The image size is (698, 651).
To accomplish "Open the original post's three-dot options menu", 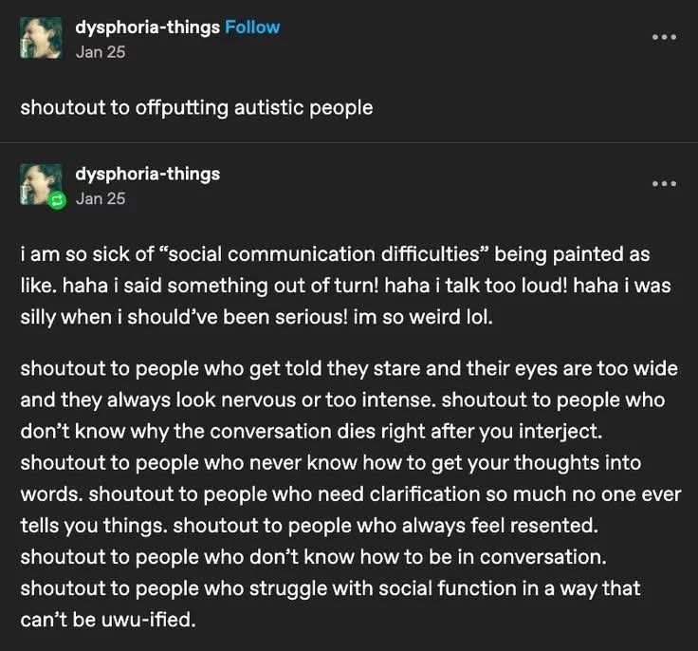I will coord(664,37).
